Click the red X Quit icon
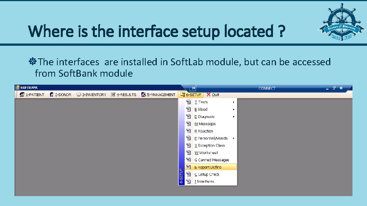This screenshot has height=206, width=367. (x=208, y=94)
